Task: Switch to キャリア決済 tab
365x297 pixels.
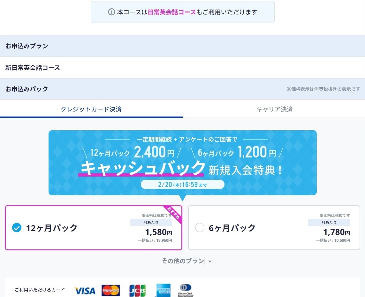Action: (x=274, y=109)
